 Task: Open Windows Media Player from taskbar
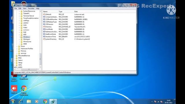click(37, 101)
